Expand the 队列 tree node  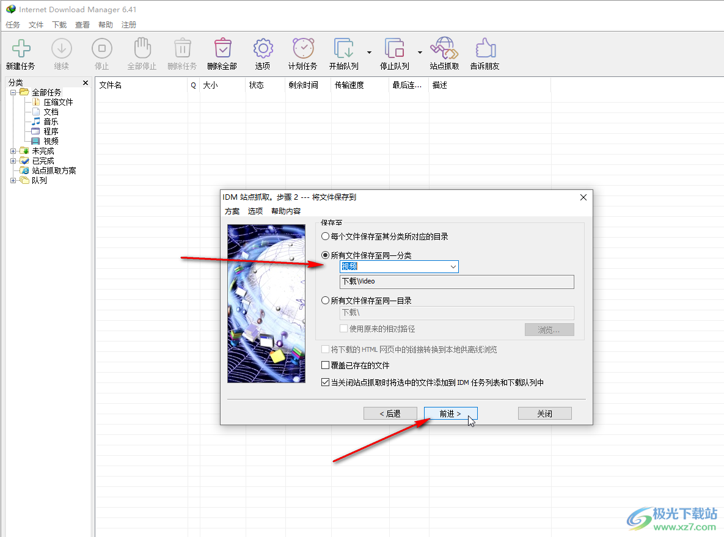(13, 180)
